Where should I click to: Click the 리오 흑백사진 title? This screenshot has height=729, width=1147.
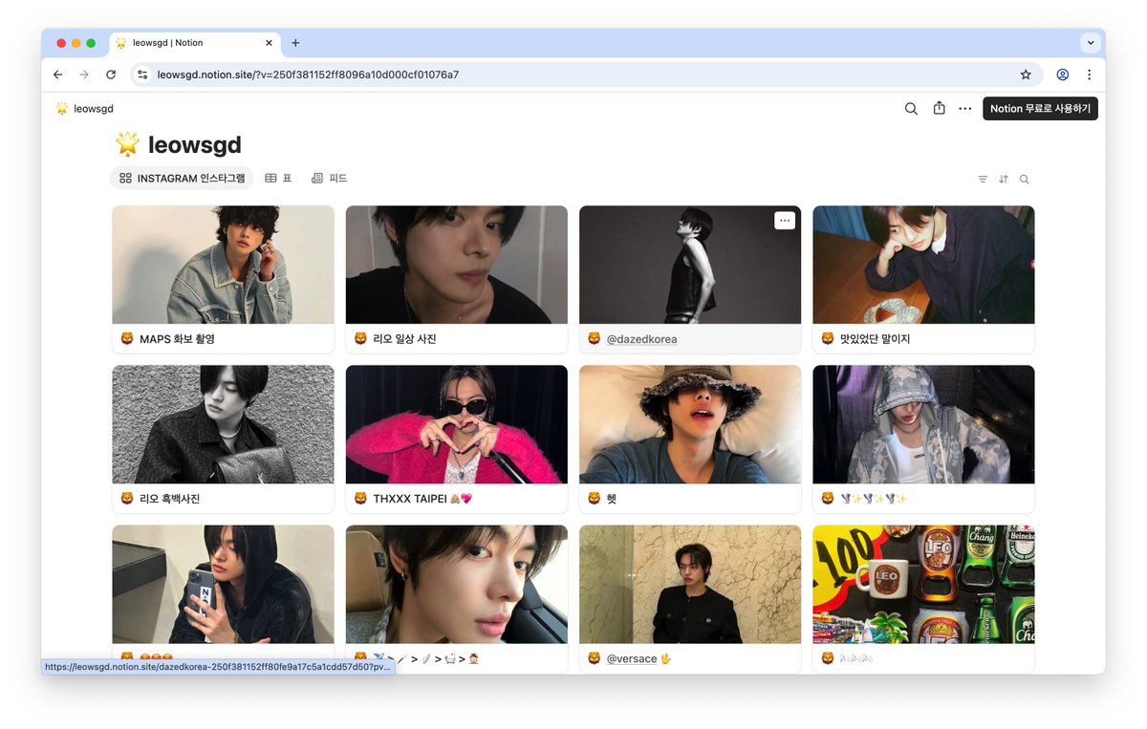[169, 499]
